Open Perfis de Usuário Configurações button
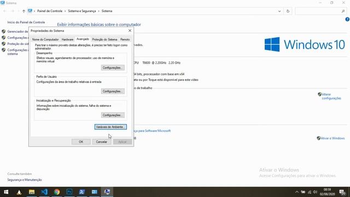Screen dimensions: 350x197 pos(113,91)
